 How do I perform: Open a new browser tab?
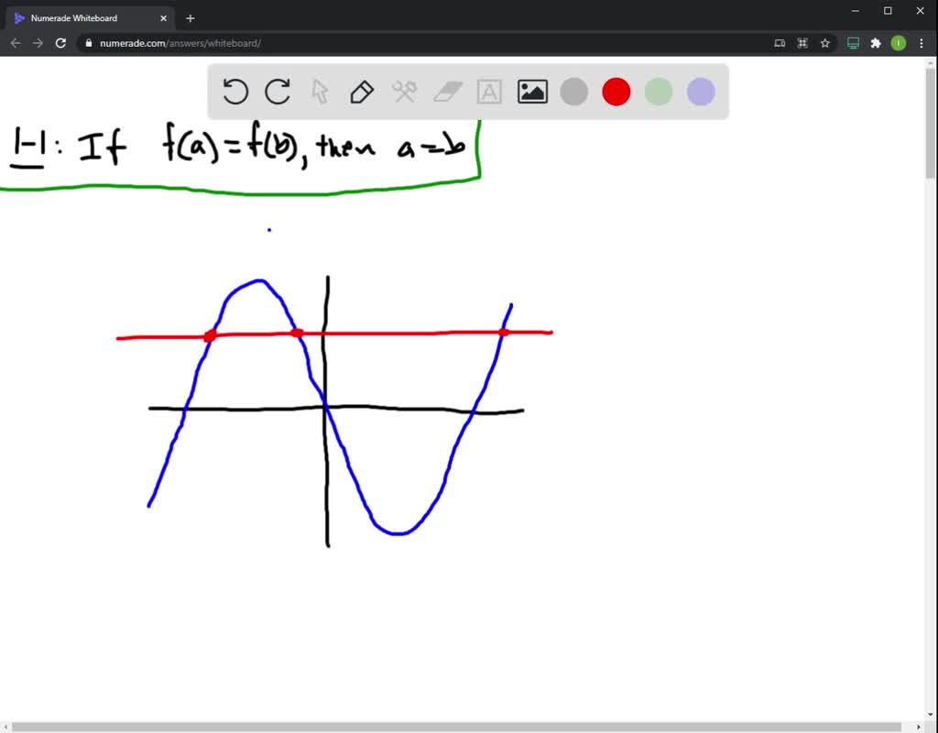click(191, 17)
